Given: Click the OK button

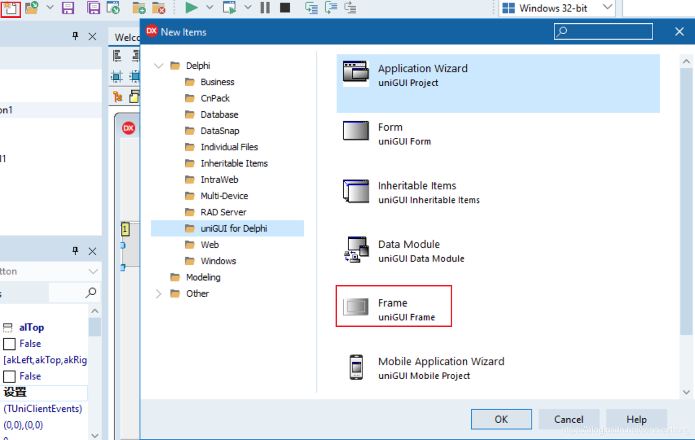Looking at the screenshot, I should (x=501, y=419).
